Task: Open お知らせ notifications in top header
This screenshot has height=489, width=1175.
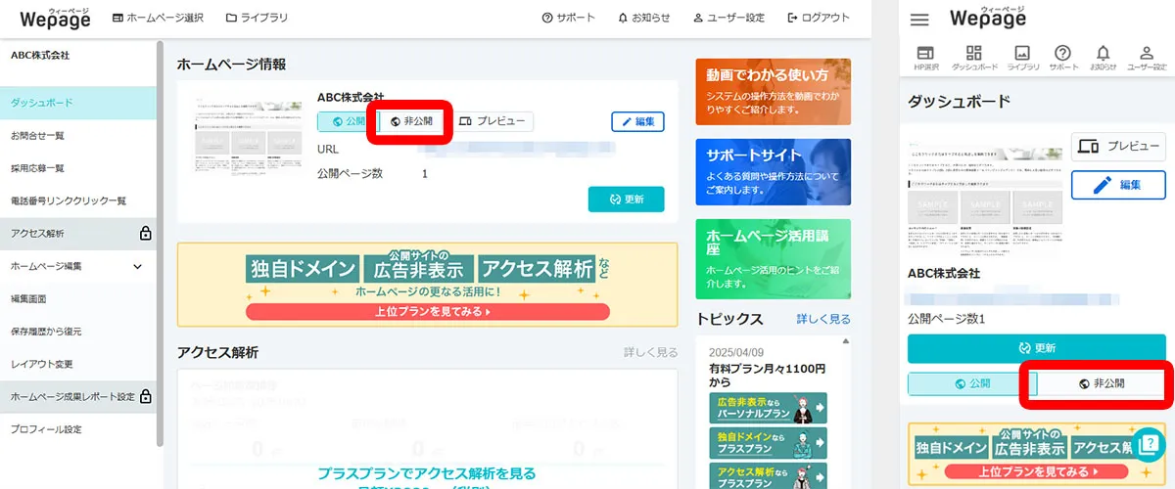Action: pyautogui.click(x=644, y=18)
